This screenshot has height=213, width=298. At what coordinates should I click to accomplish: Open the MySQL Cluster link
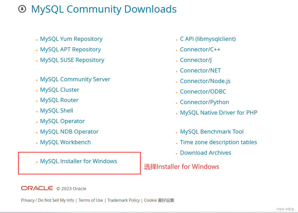coord(59,90)
